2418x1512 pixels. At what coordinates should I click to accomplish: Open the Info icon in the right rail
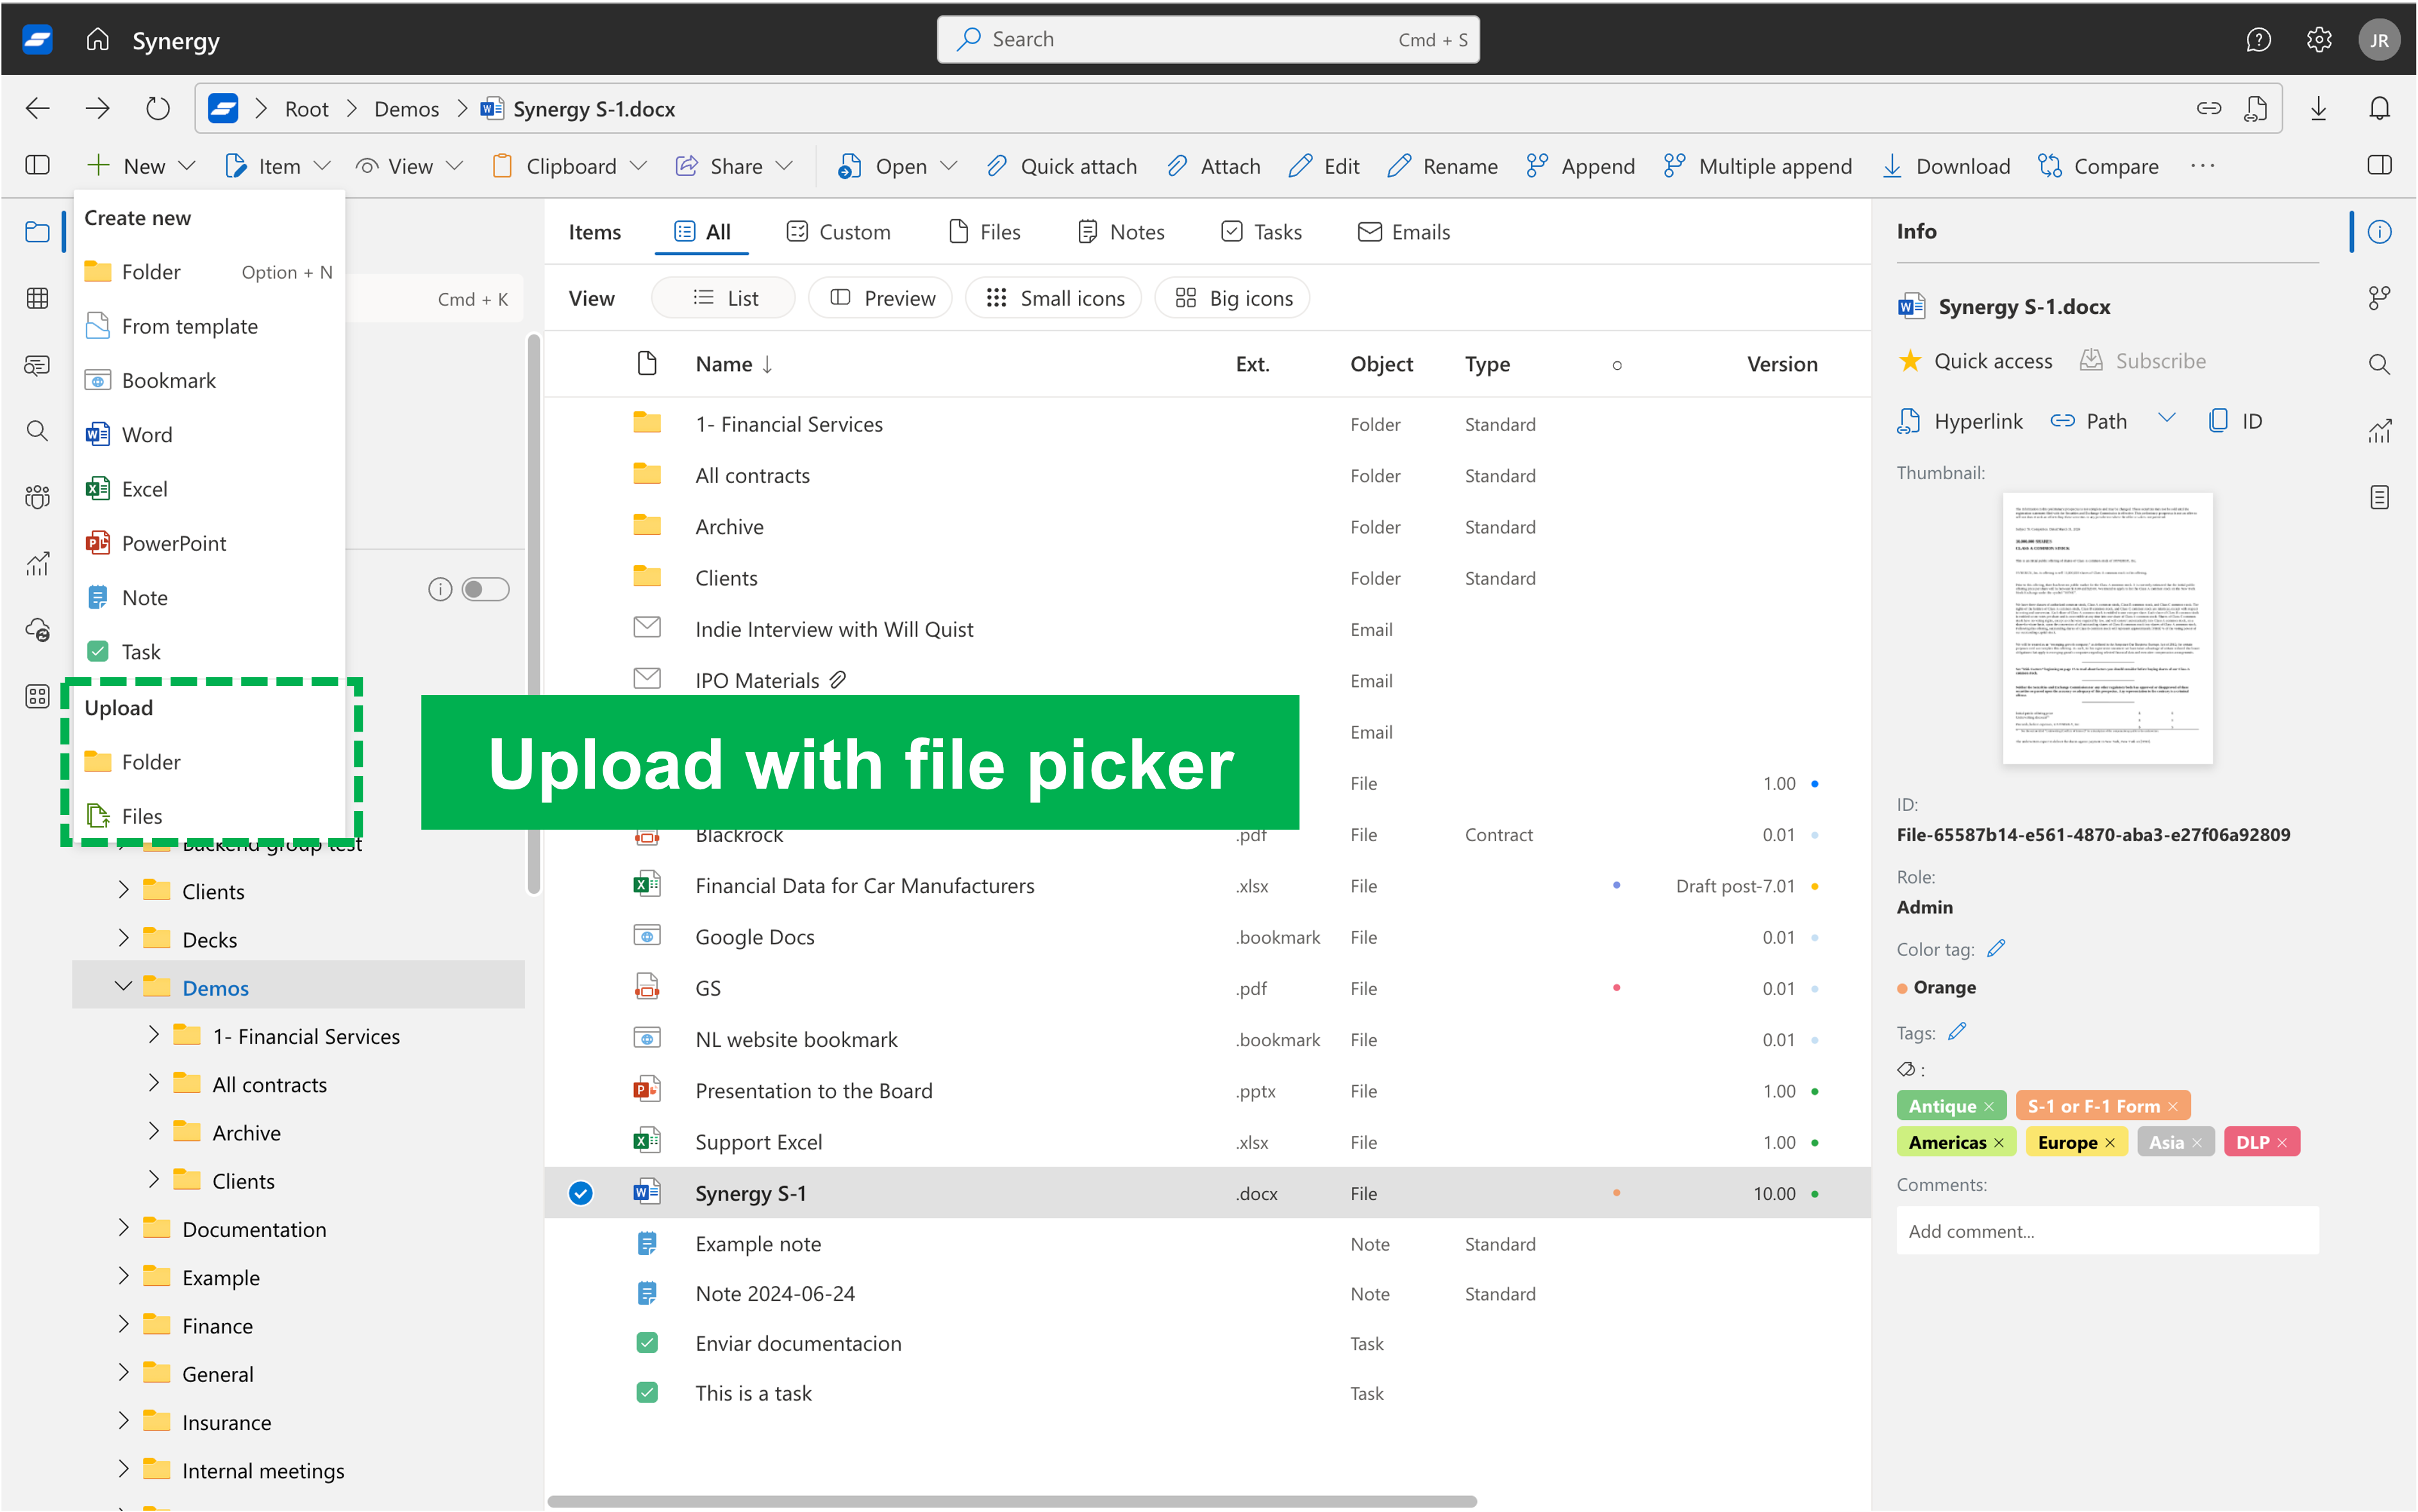[x=2379, y=232]
